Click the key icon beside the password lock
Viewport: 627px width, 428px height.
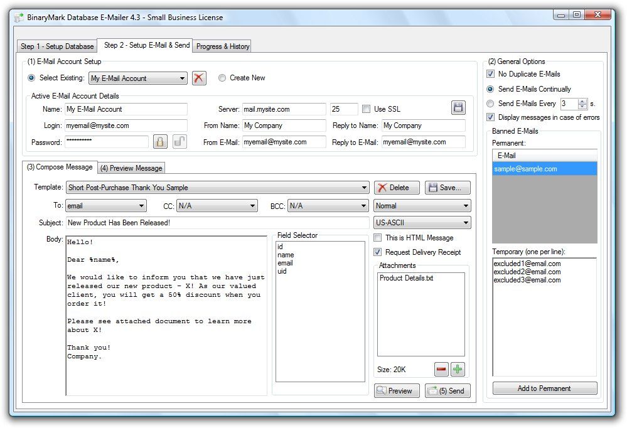coord(180,142)
